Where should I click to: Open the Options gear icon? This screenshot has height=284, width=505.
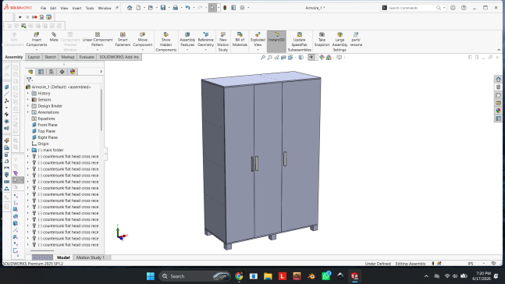pos(243,8)
